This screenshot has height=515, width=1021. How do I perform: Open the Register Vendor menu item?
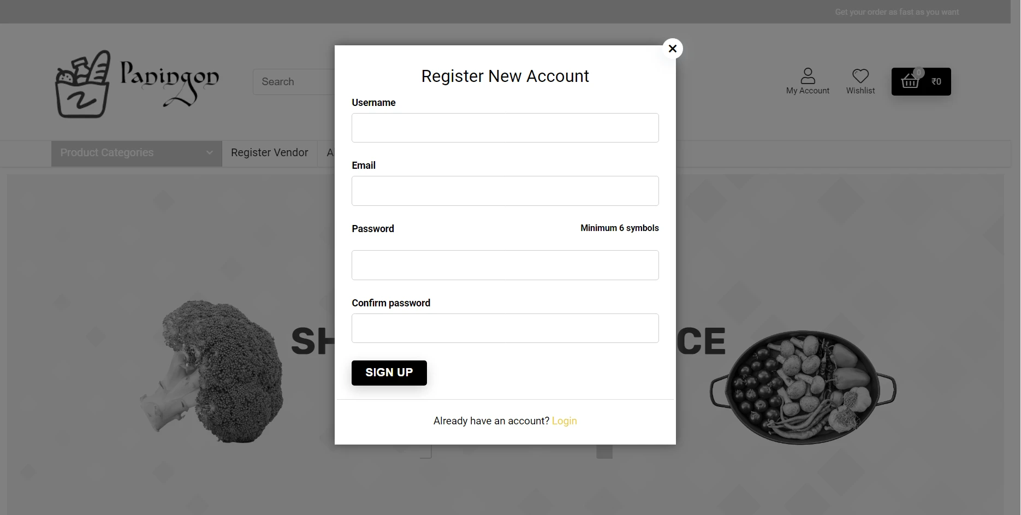click(269, 153)
